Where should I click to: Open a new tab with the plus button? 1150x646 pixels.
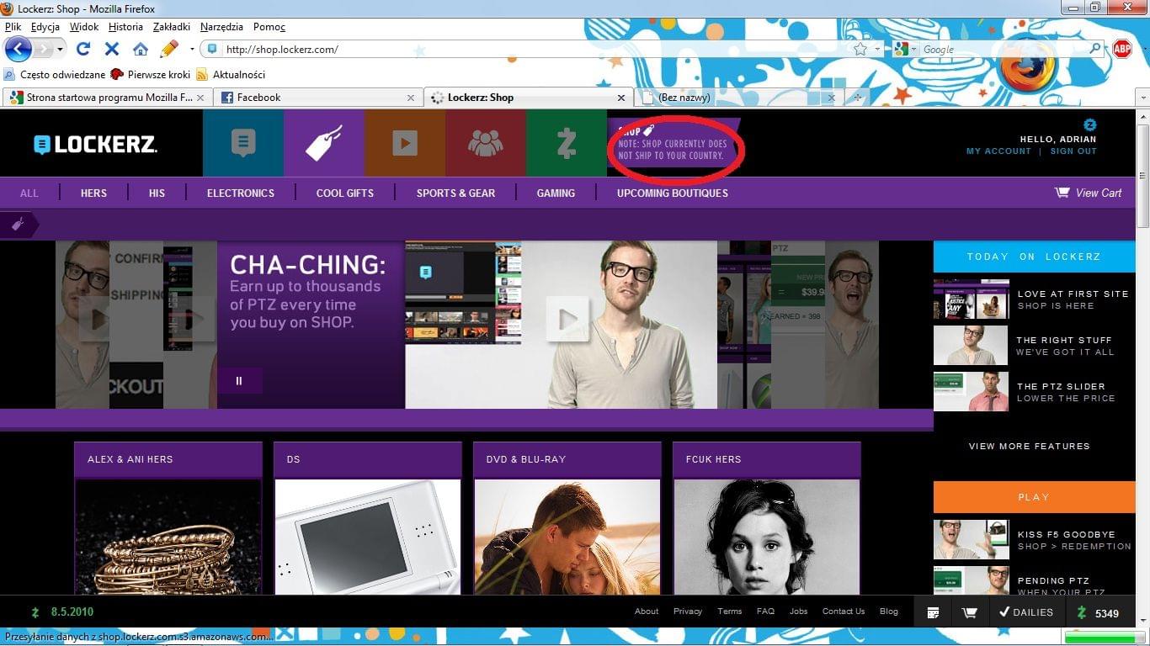point(858,98)
